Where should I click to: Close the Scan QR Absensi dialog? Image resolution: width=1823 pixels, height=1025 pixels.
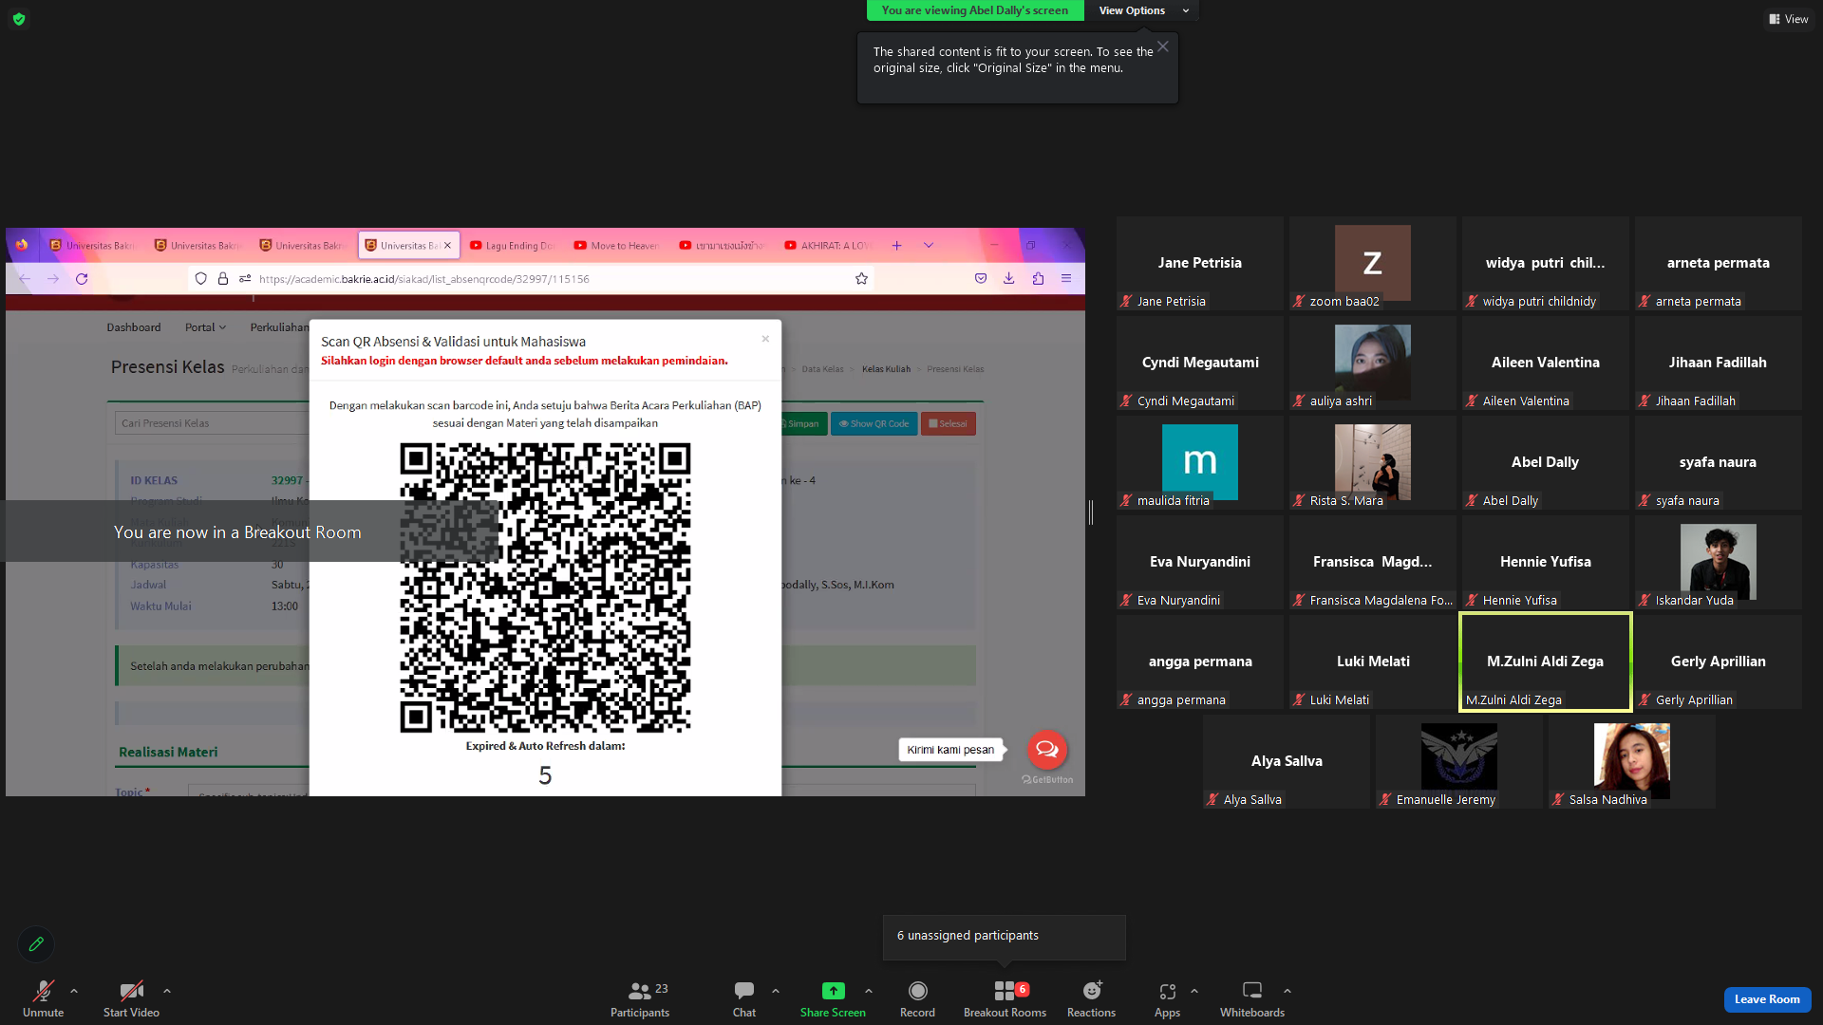[x=765, y=339]
